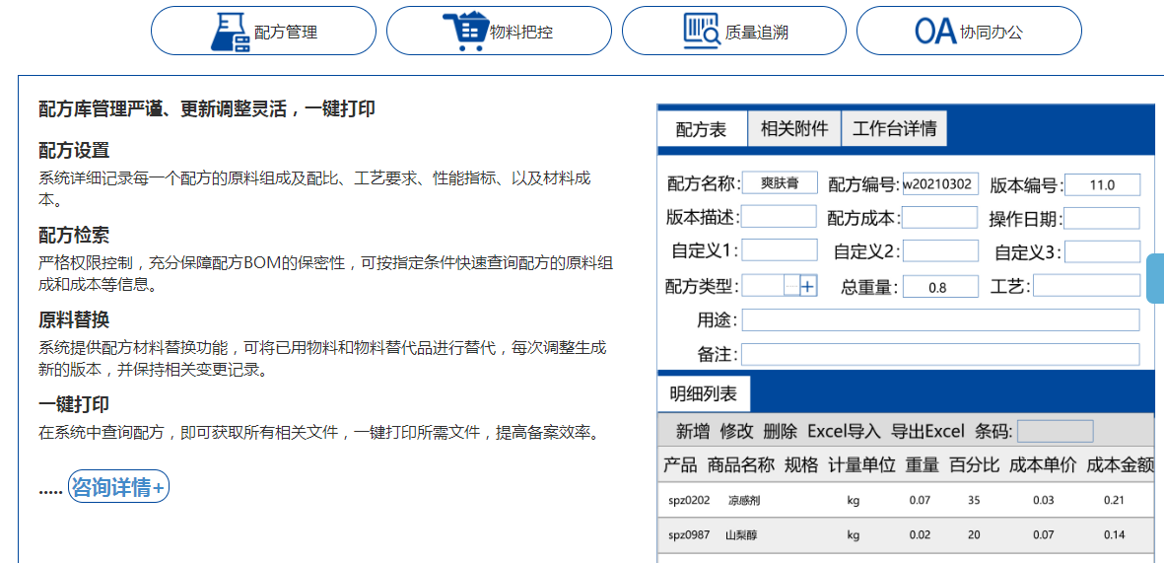Click the 备注 input field
Viewport: 1164px width, 563px height.
click(940, 354)
